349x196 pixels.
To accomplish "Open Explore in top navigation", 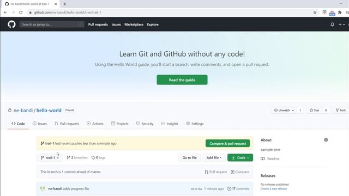I will click(153, 24).
